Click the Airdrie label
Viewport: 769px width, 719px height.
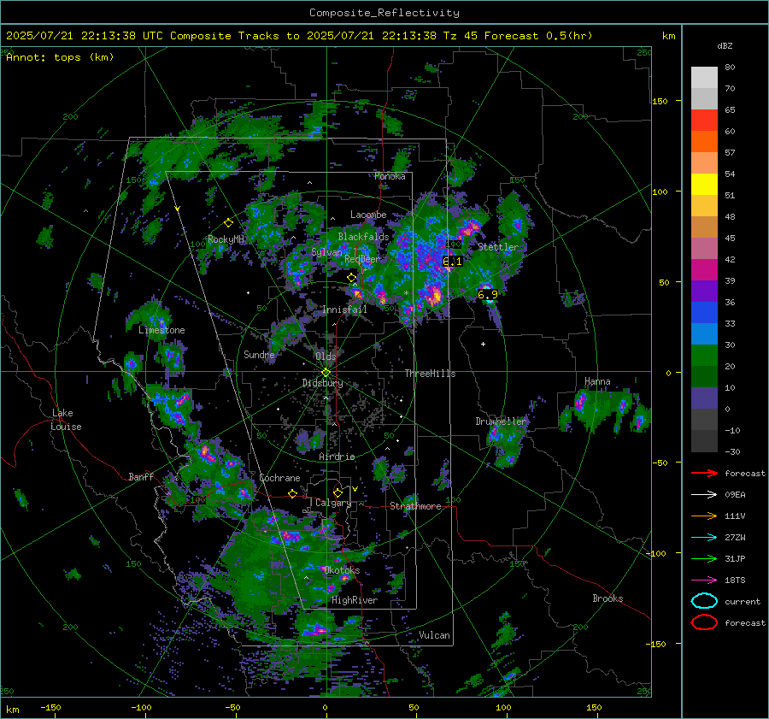(x=337, y=457)
